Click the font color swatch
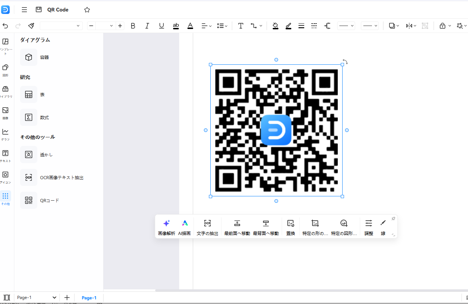Image resolution: width=468 pixels, height=304 pixels. click(x=190, y=26)
